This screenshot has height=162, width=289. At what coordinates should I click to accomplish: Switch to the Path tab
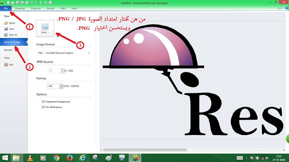point(63,9)
